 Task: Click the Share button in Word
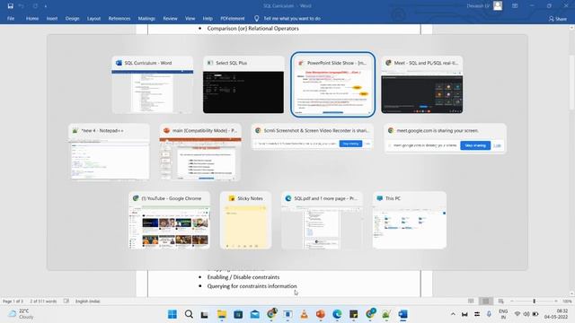click(557, 19)
